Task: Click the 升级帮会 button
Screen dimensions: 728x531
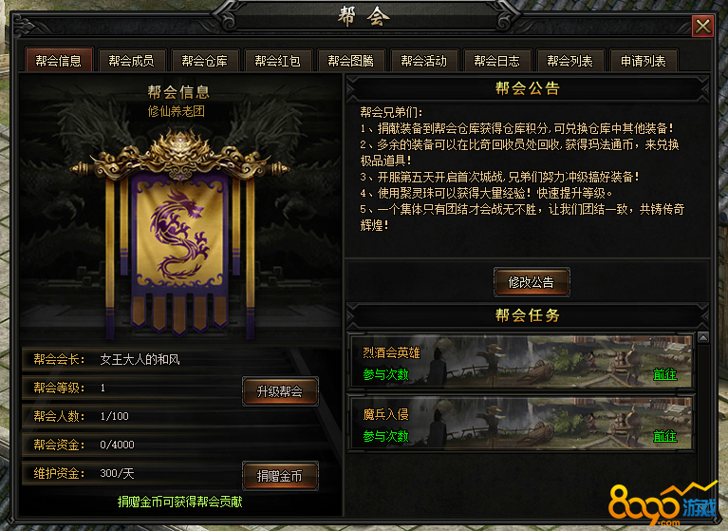Action: click(x=280, y=391)
